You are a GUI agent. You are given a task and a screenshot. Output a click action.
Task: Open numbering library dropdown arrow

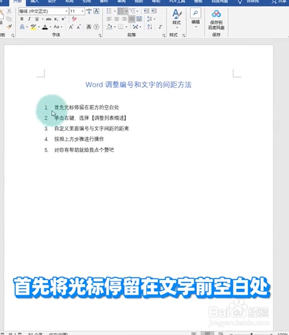(126, 11)
